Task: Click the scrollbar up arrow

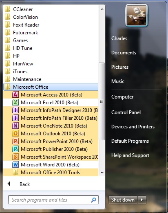Action: tap(102, 9)
